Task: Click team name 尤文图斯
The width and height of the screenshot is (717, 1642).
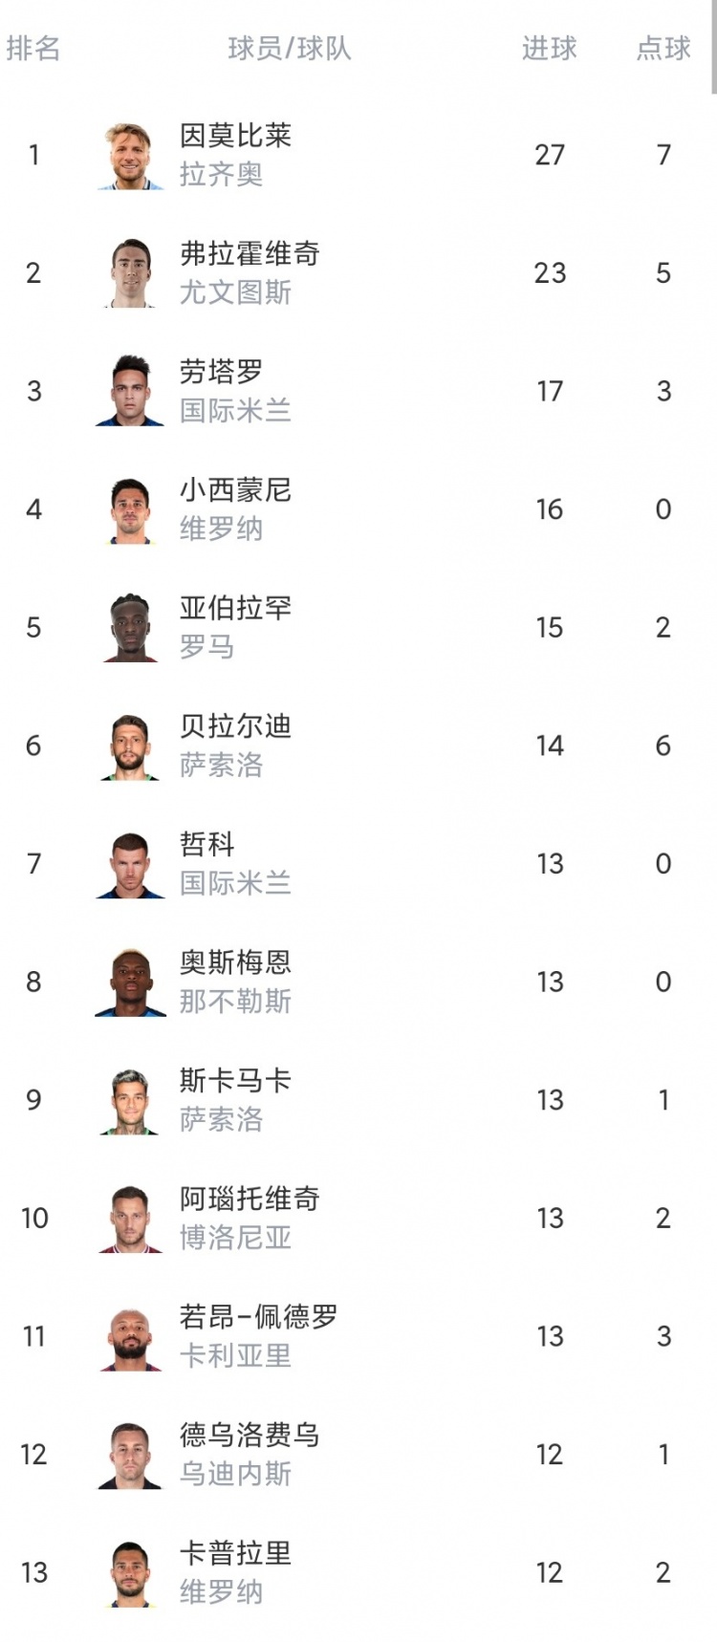Action: click(235, 292)
